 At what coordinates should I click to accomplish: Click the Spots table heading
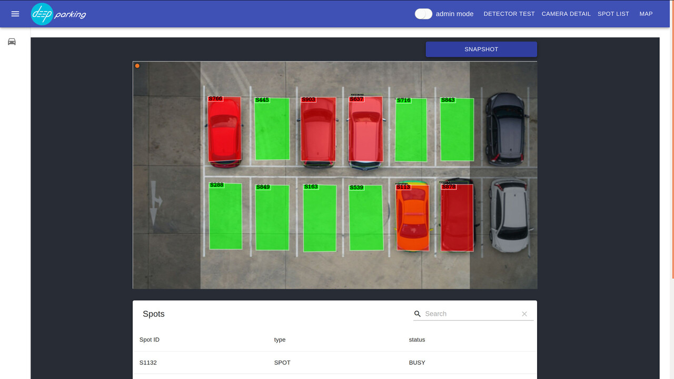point(154,314)
